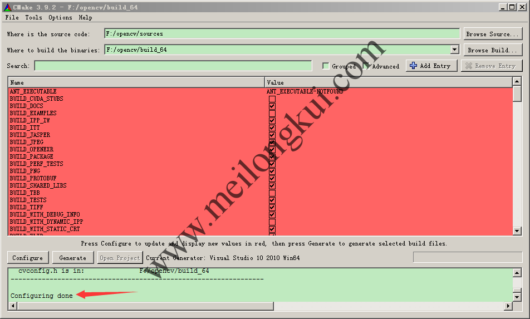Click the Generate button

pos(73,258)
